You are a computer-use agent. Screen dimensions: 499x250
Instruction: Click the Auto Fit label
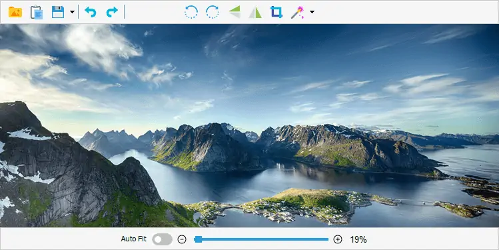134,239
